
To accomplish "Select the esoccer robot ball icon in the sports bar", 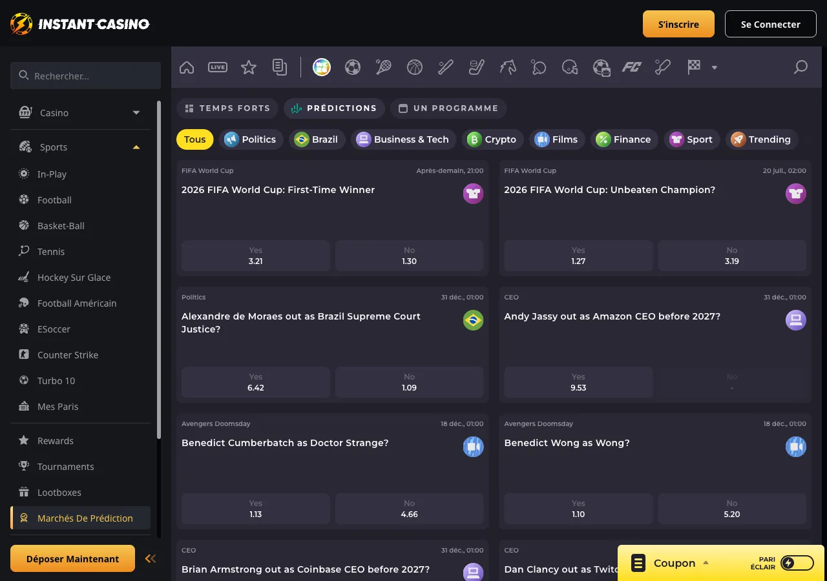I will coord(602,67).
